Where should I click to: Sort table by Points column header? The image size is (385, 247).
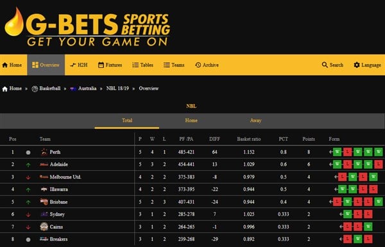click(x=309, y=139)
